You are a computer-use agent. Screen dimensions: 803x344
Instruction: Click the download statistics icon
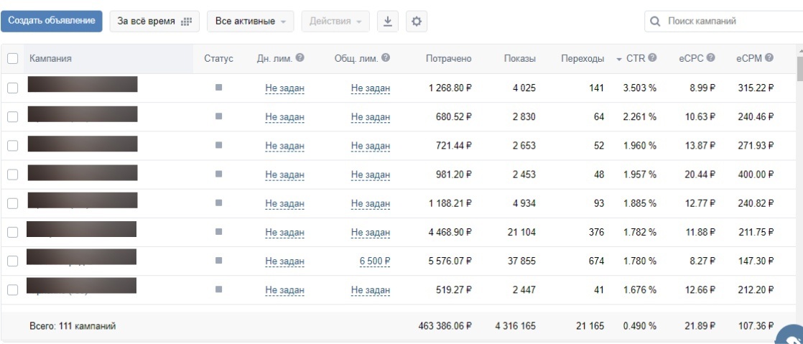click(388, 22)
